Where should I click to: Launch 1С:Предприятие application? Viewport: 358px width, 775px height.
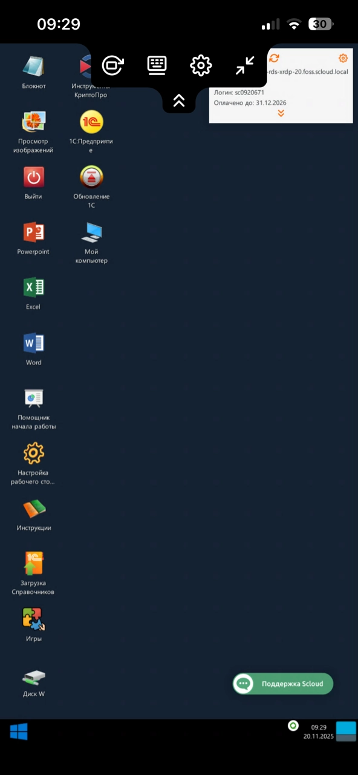point(91,122)
